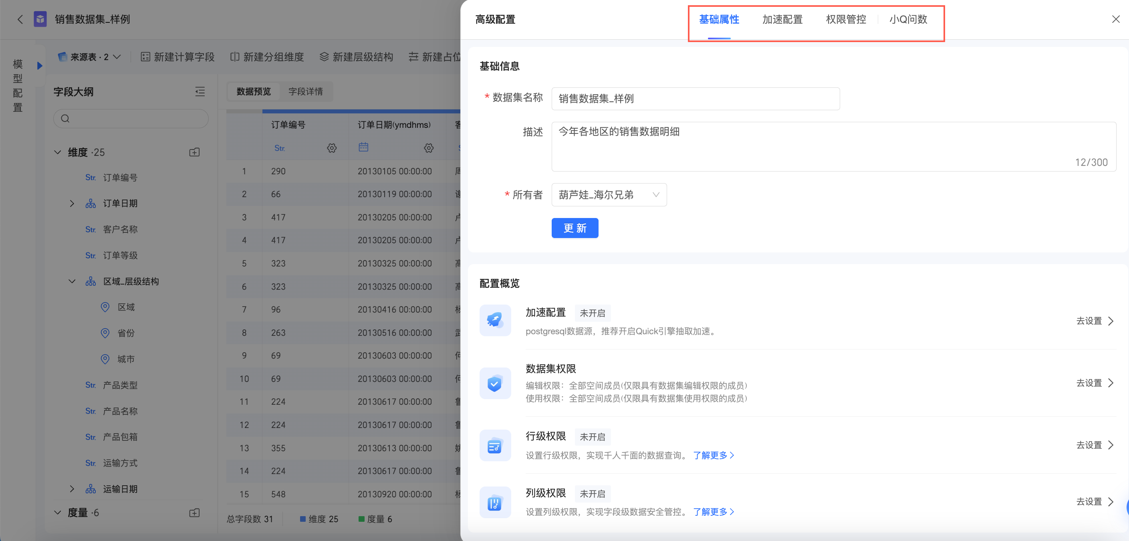Click the 数据集权限 shield icon
The image size is (1129, 541).
coord(495,383)
